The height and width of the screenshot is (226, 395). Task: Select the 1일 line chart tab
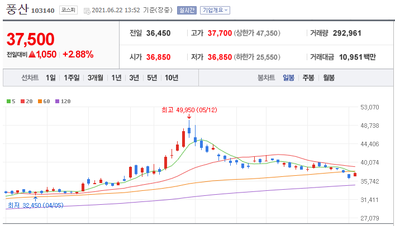[51, 78]
